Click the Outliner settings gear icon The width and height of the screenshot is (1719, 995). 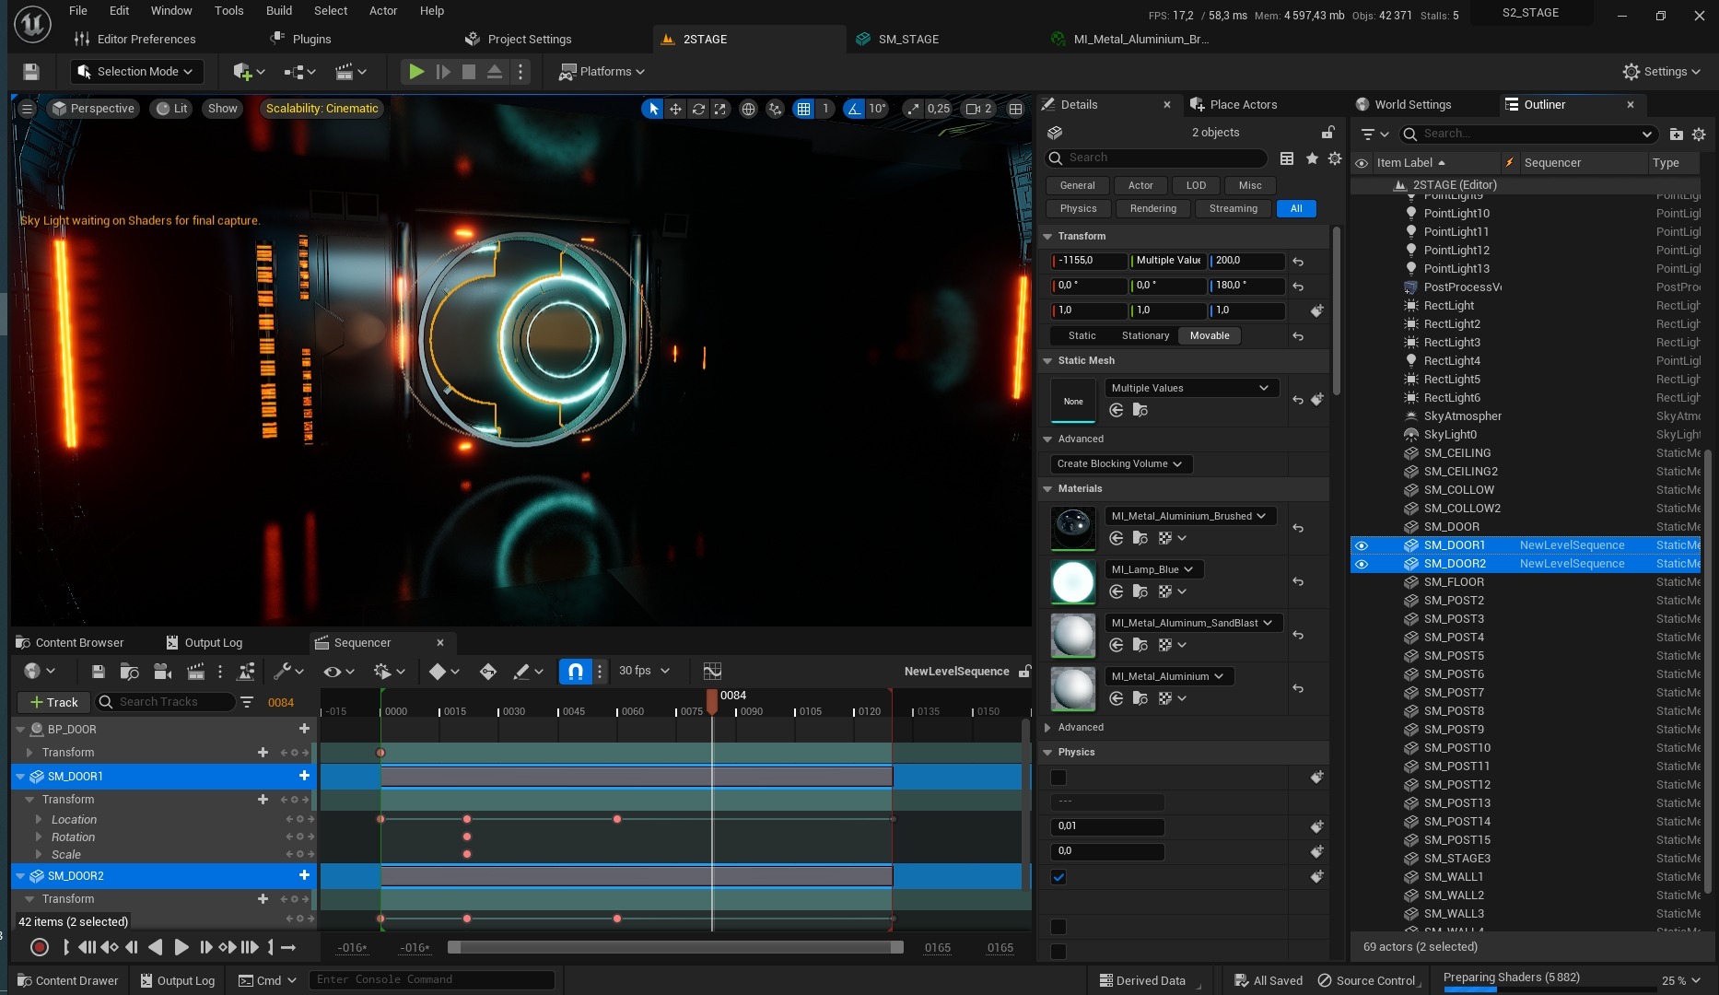[x=1699, y=134]
